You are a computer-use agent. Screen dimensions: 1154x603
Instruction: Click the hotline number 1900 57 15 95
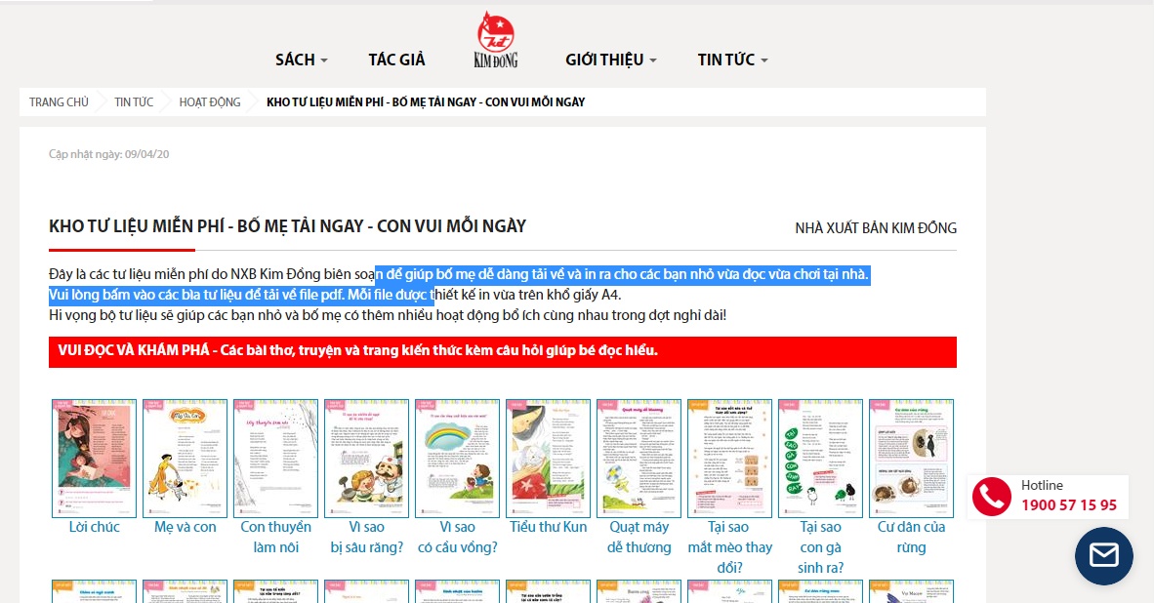pos(1069,505)
